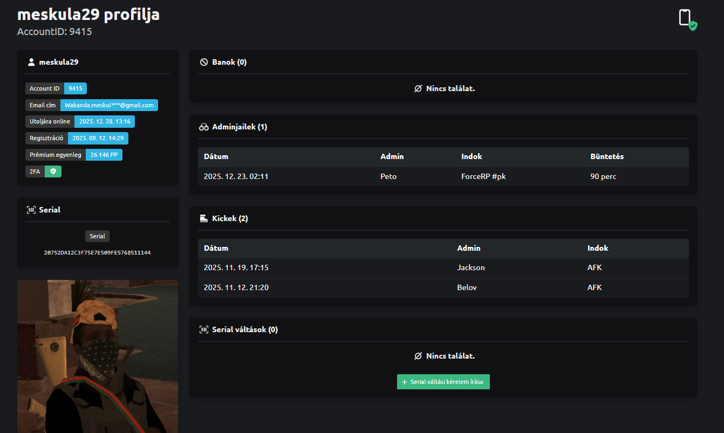
Task: Click the phone verified icon at top right
Action: (x=687, y=19)
